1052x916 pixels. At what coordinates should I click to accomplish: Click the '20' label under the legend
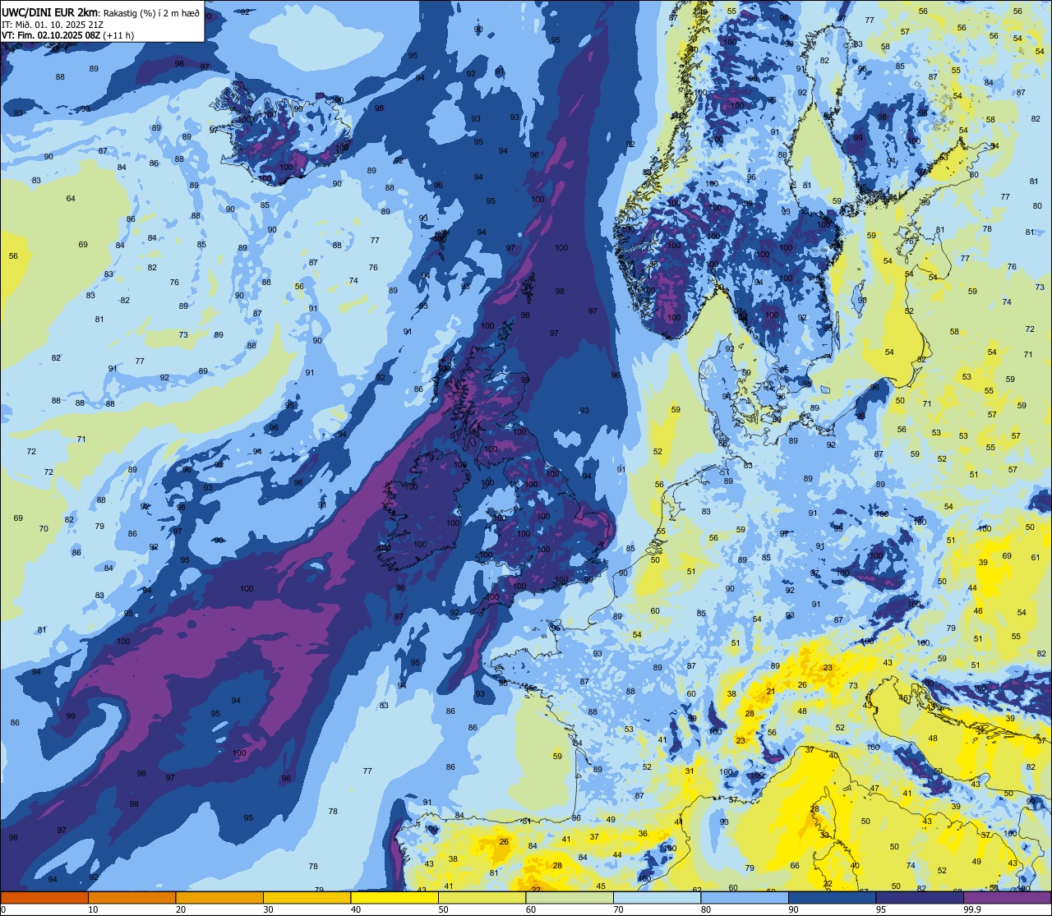181,909
